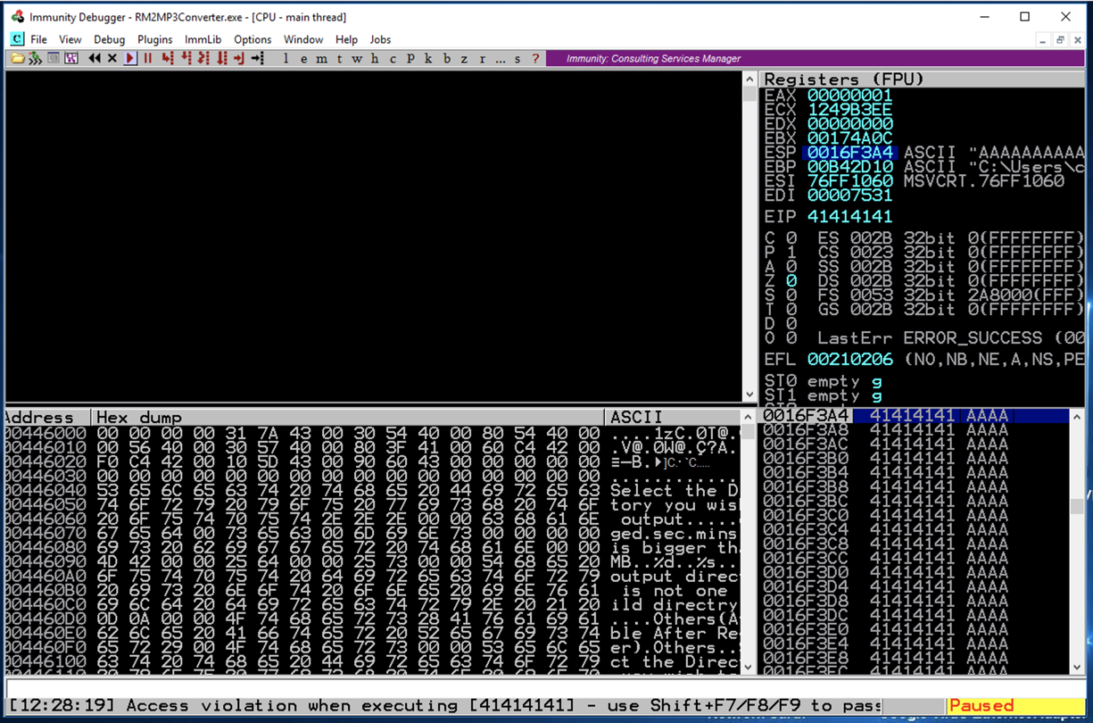Open the File menu
Image resolution: width=1093 pixels, height=723 pixels.
tap(38, 39)
